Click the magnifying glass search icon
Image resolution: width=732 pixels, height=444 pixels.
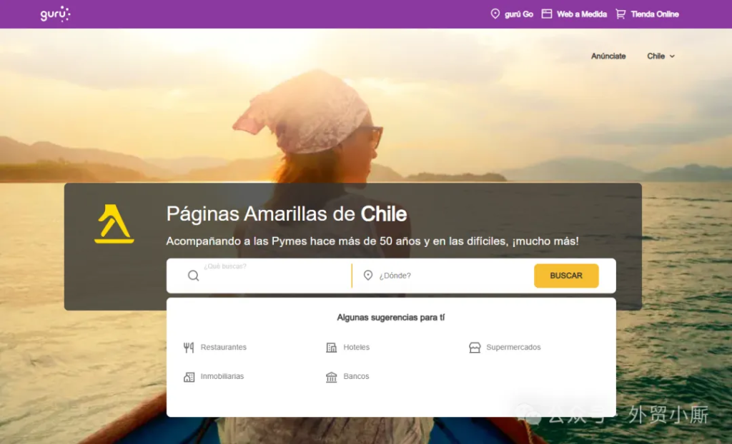[x=193, y=276]
